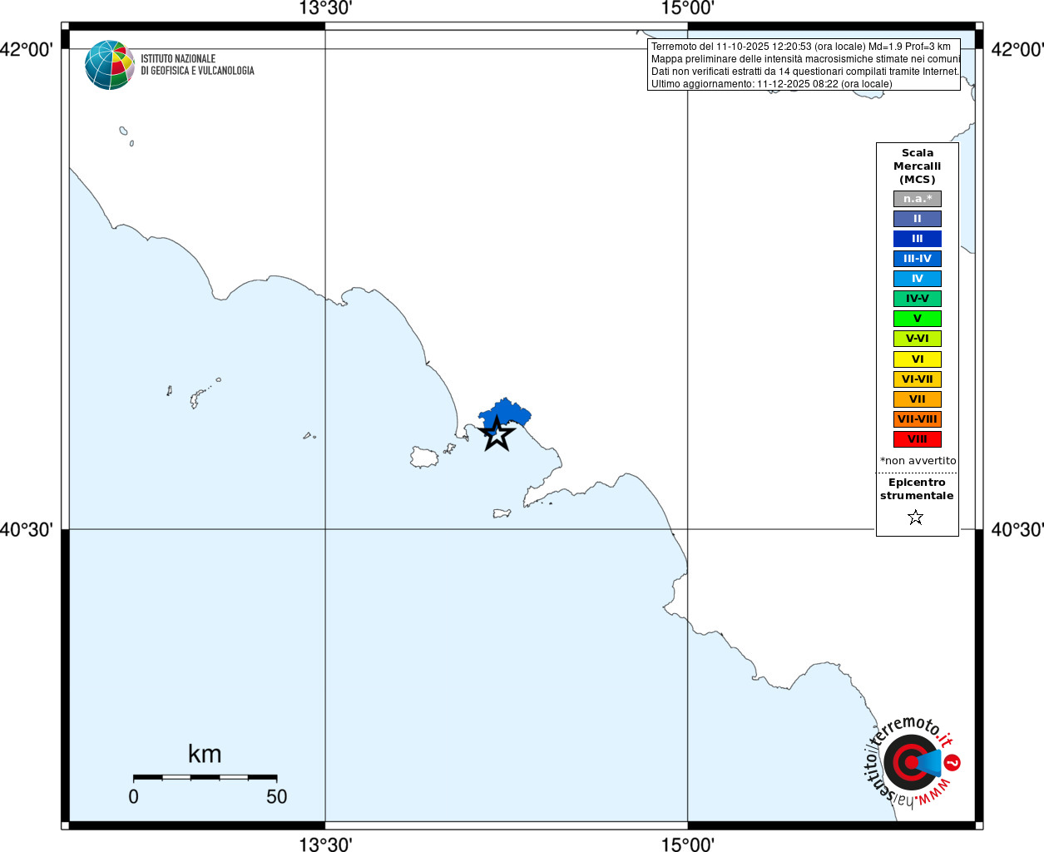Image resolution: width=1044 pixels, height=852 pixels.
Task: Click the black epicenter star on the map
Action: tap(497, 433)
